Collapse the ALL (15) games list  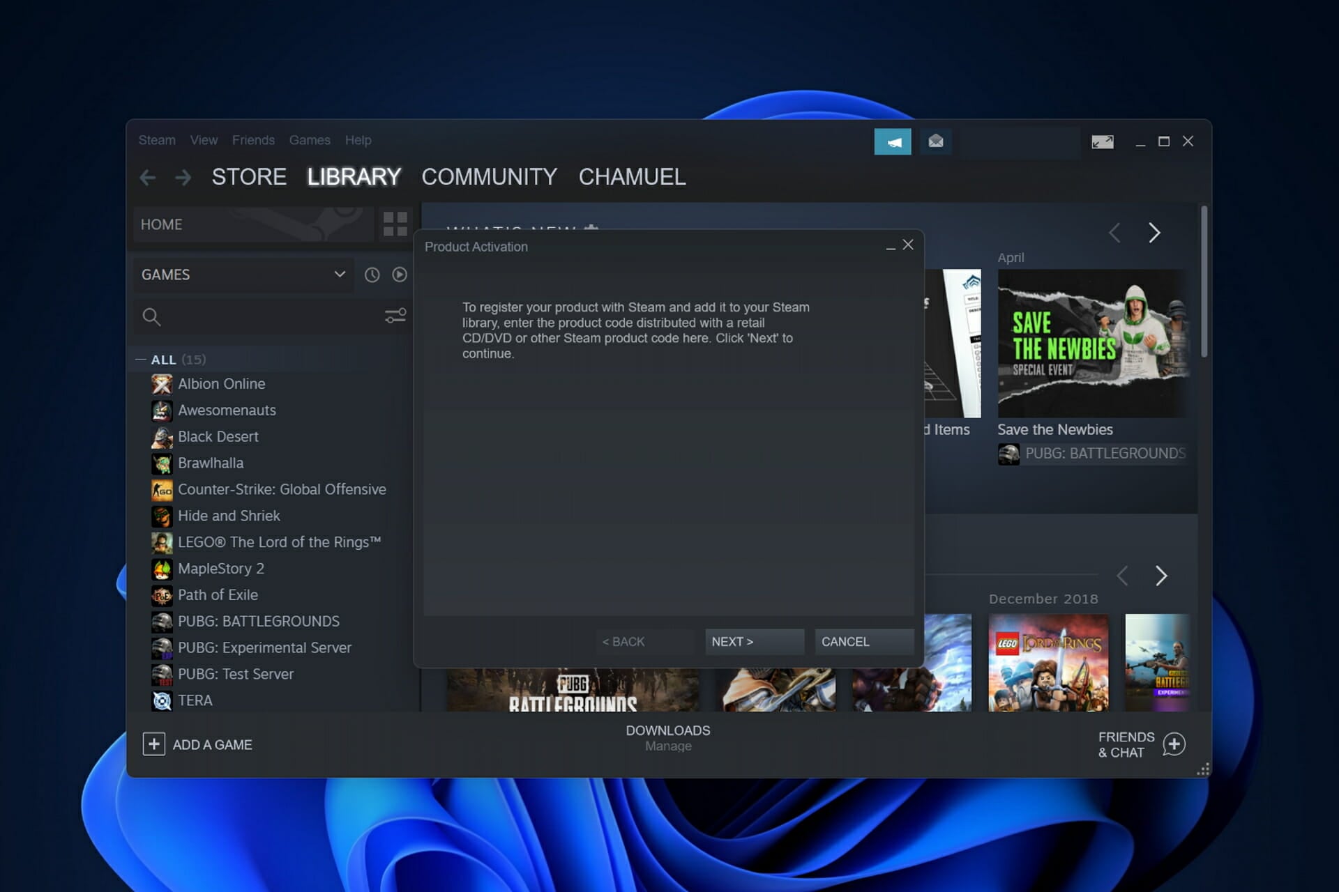pyautogui.click(x=140, y=359)
